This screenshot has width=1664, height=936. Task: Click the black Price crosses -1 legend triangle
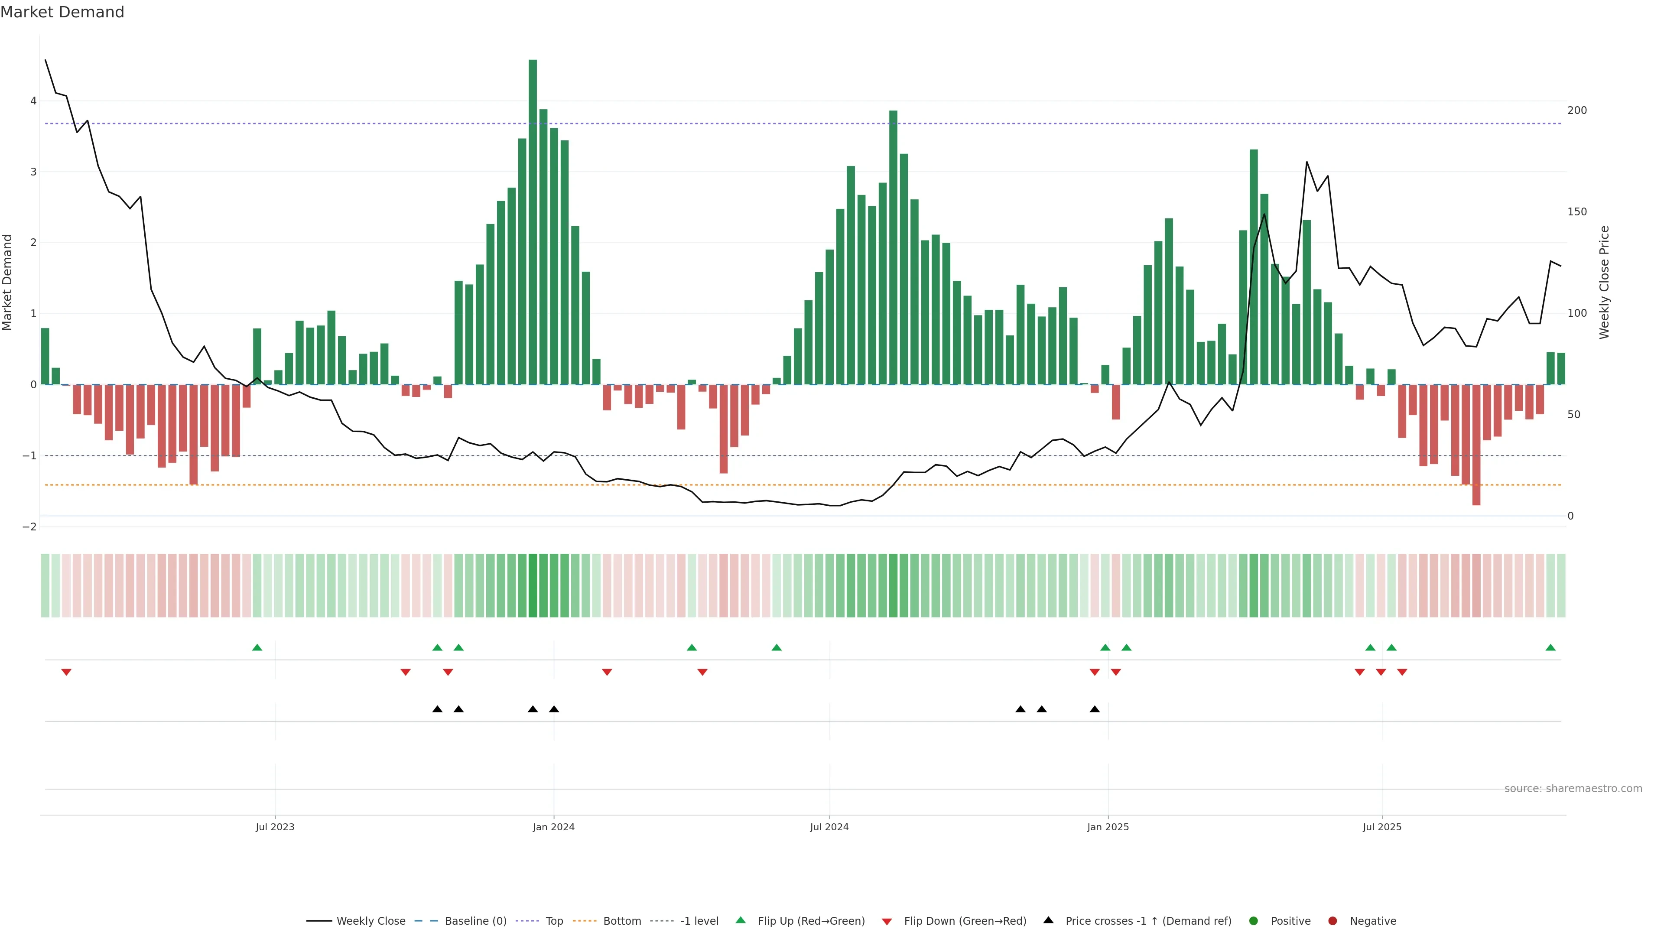(x=1048, y=920)
